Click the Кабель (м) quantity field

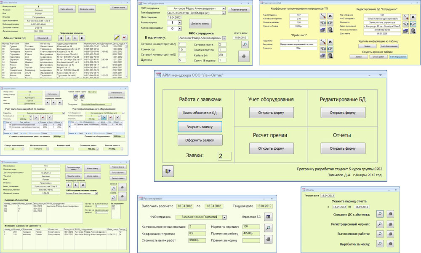[x=222, y=55]
